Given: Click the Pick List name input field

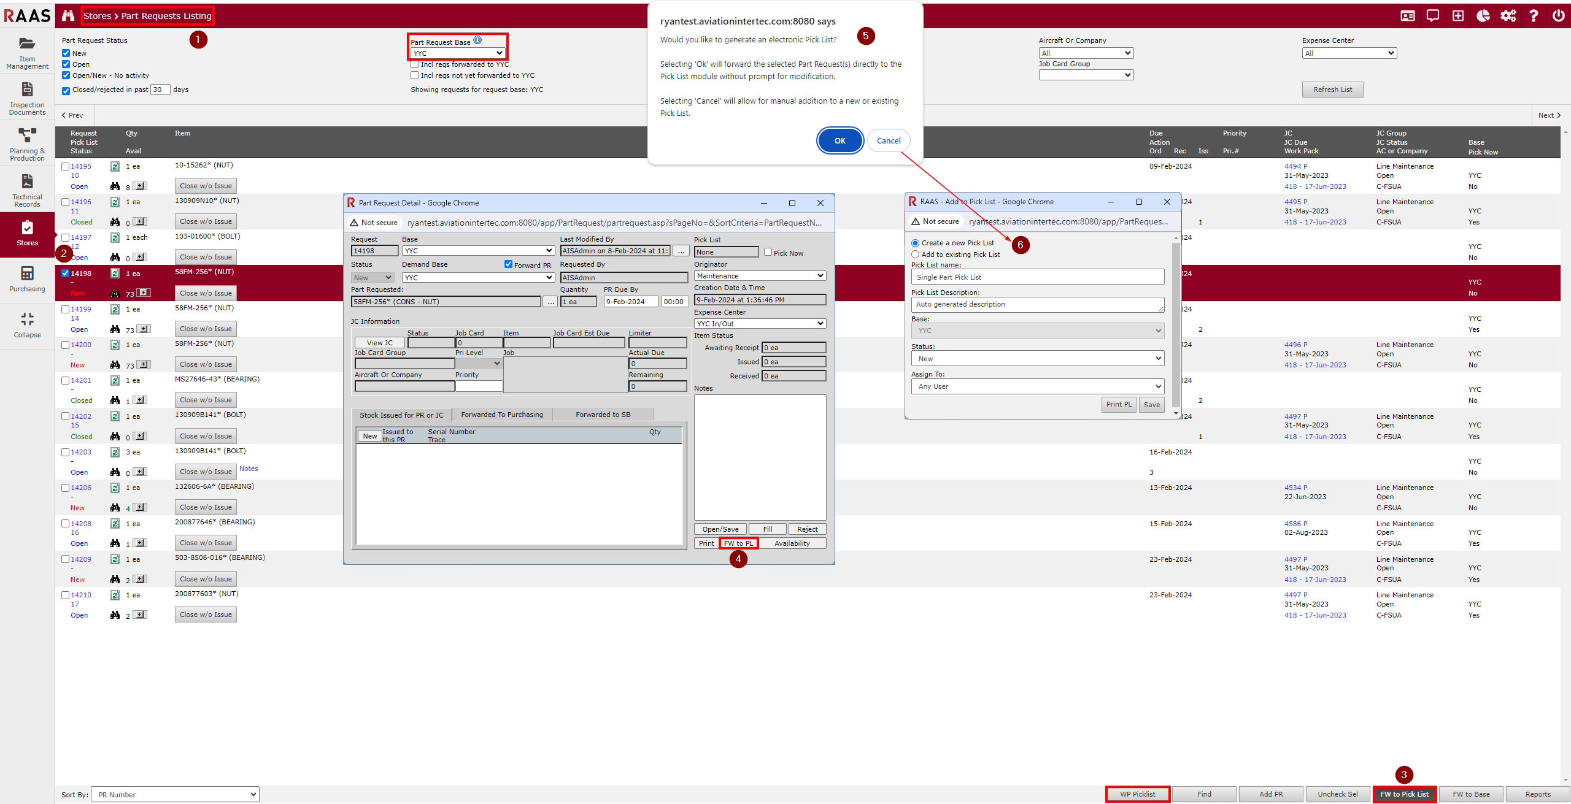Looking at the screenshot, I should (x=1037, y=277).
